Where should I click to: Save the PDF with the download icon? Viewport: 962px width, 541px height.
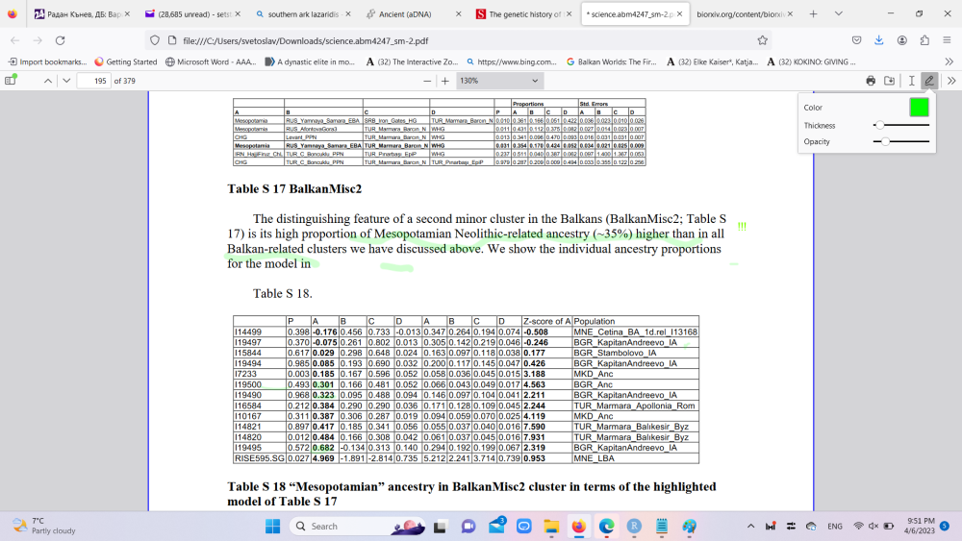[890, 81]
